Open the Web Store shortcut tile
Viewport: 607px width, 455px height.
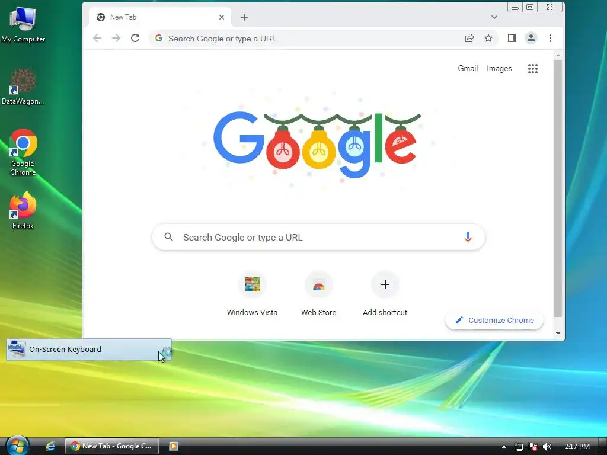(318, 294)
